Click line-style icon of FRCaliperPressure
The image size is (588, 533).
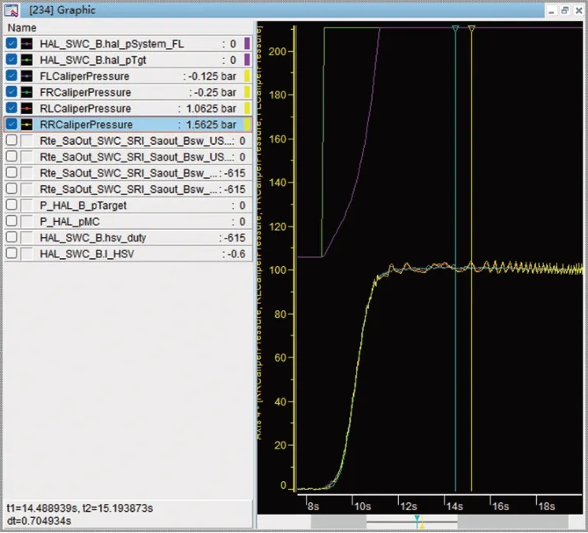27,92
